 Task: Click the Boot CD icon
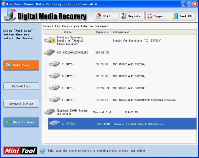coord(175,16)
